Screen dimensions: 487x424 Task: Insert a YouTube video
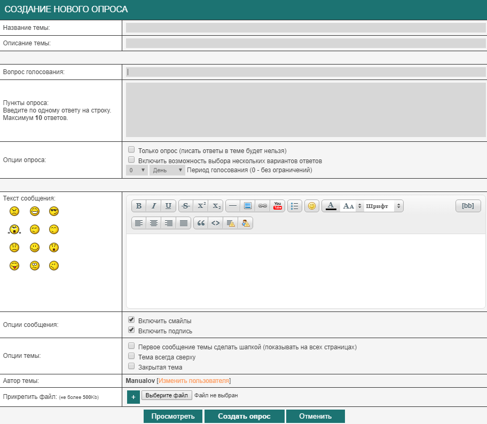[x=278, y=206]
